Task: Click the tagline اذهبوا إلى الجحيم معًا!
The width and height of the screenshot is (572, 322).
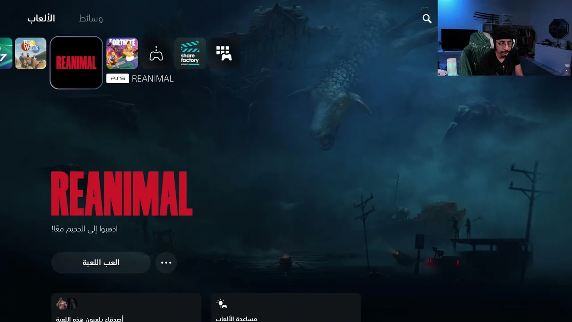Action: tap(84, 229)
